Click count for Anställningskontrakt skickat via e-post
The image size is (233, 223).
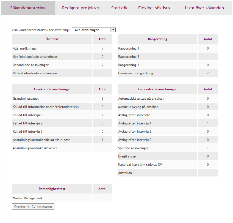click(x=102, y=140)
